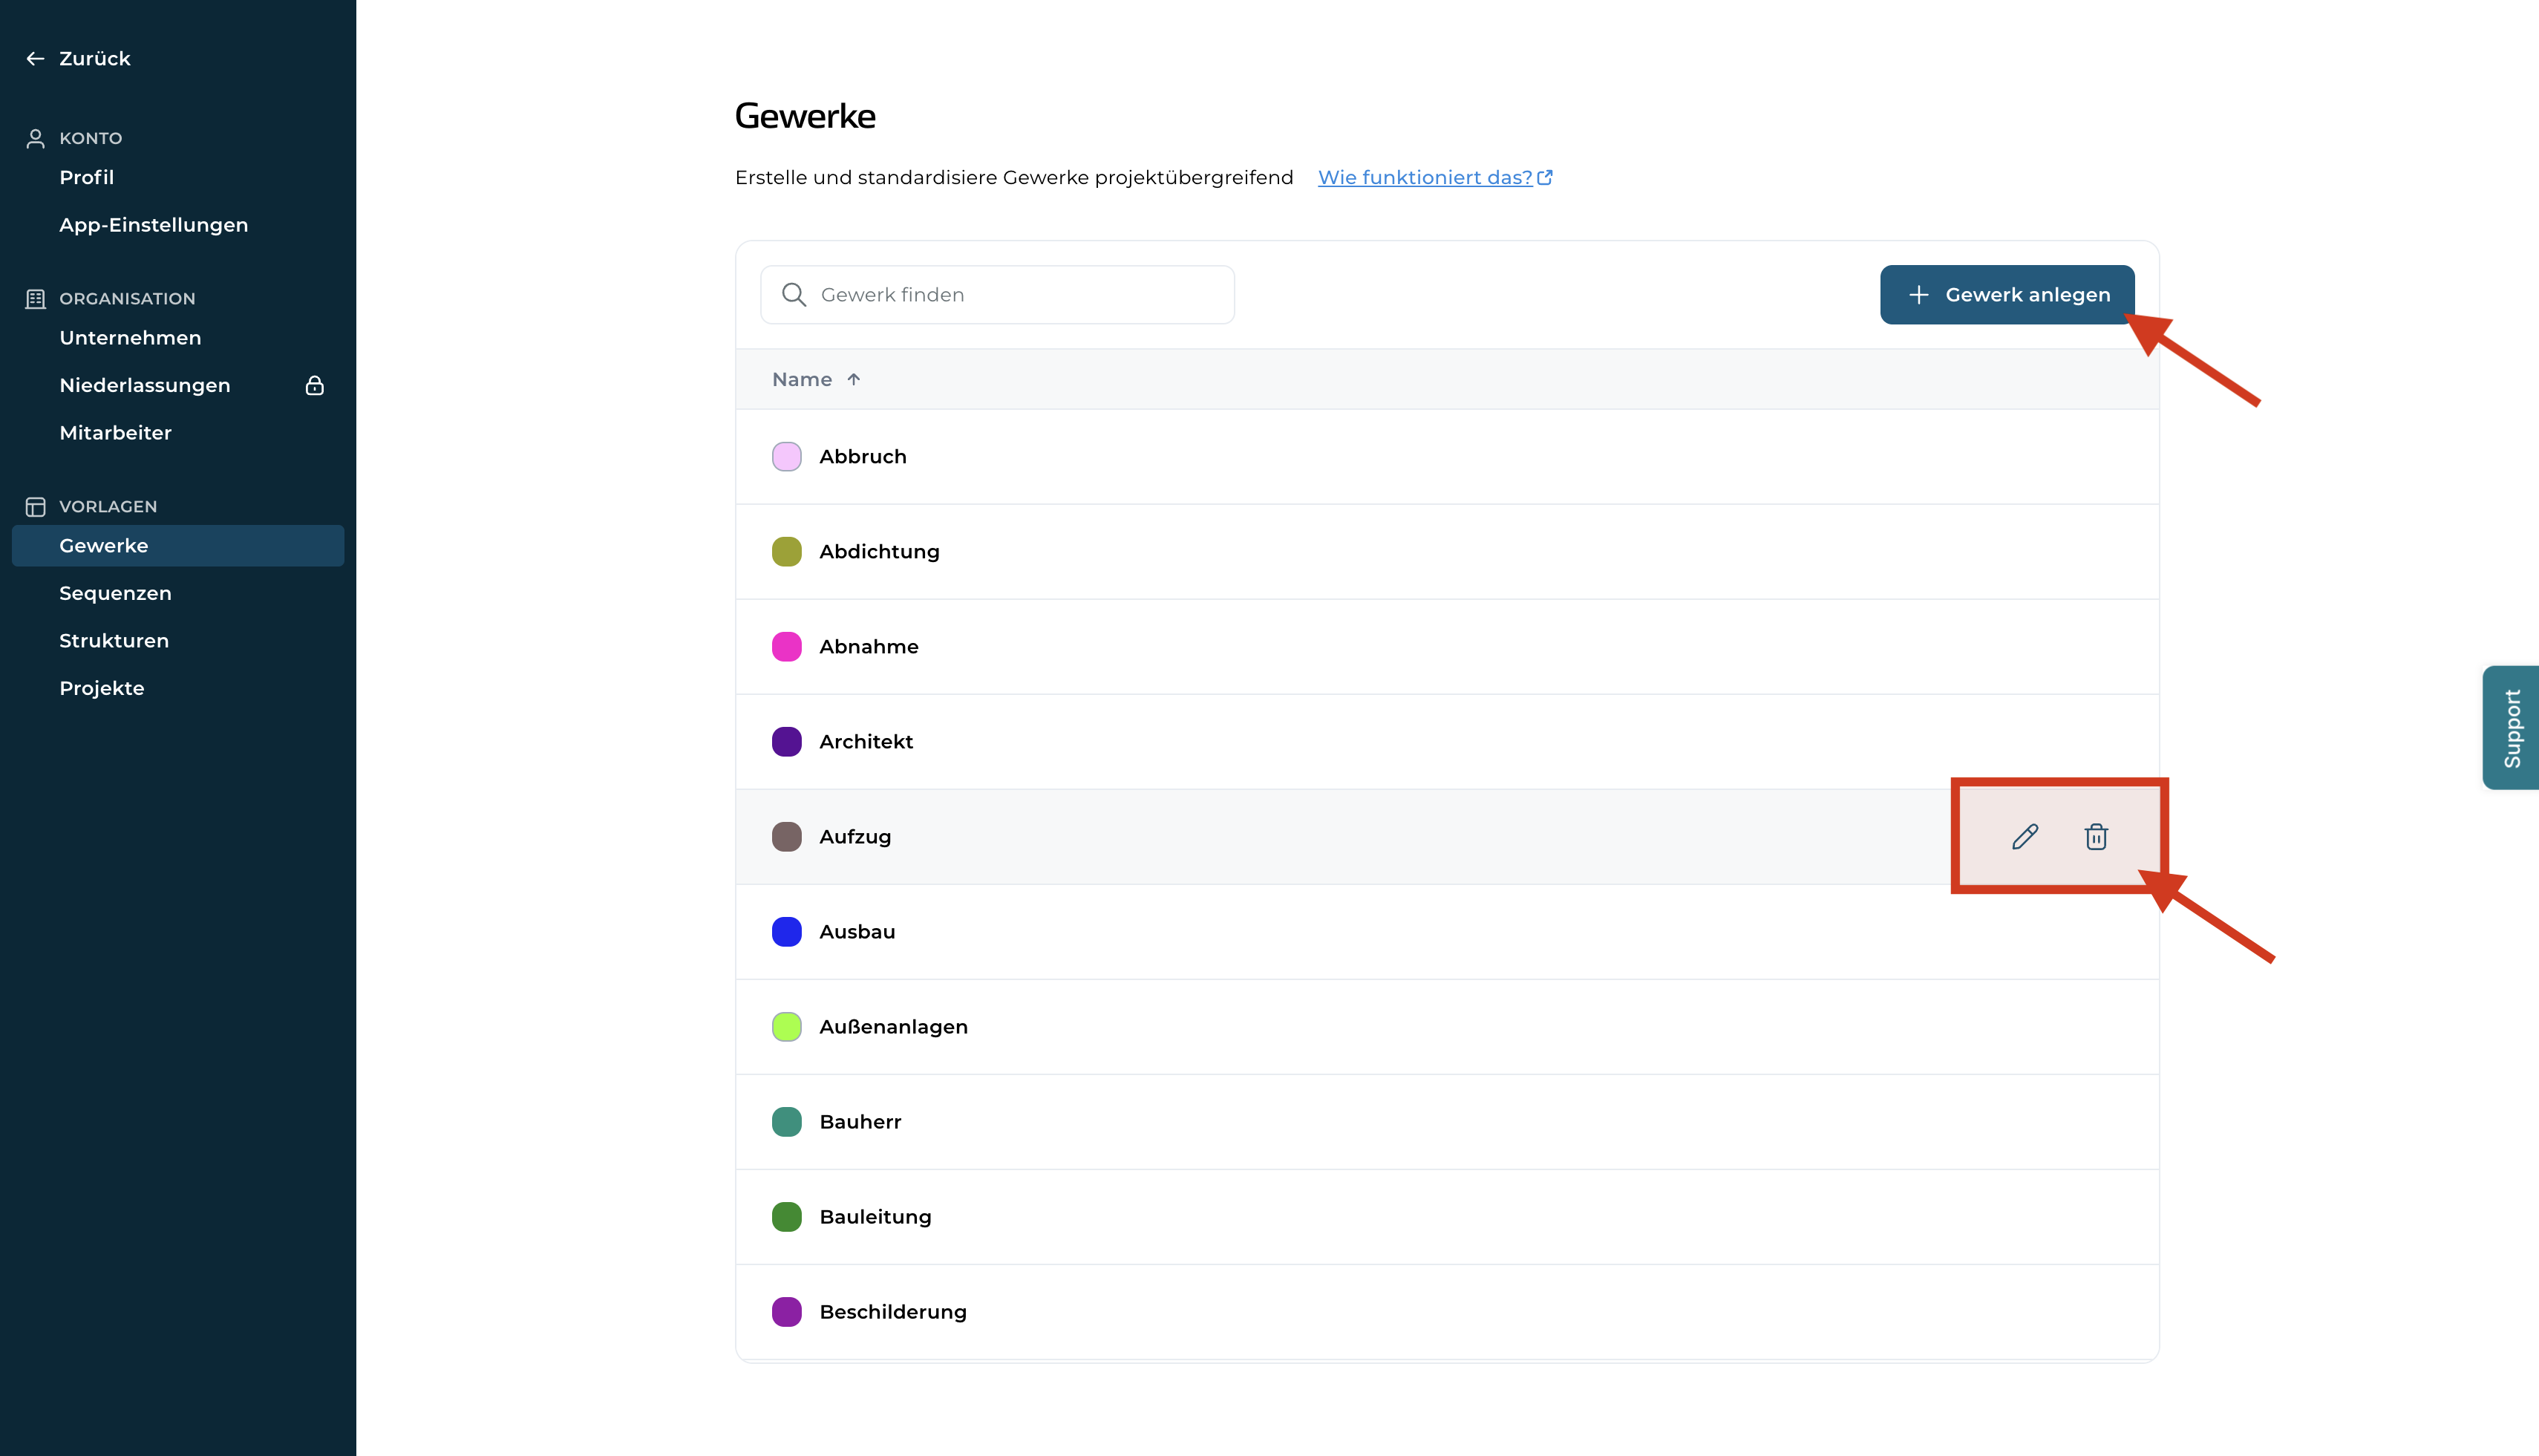This screenshot has width=2539, height=1456.
Task: Click the teal Bauherr color swatch
Action: point(787,1122)
